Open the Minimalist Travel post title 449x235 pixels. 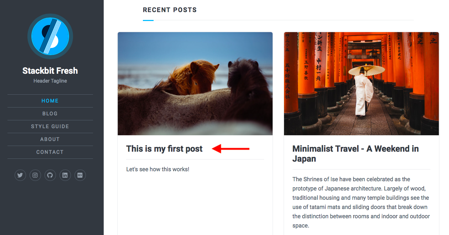point(356,154)
